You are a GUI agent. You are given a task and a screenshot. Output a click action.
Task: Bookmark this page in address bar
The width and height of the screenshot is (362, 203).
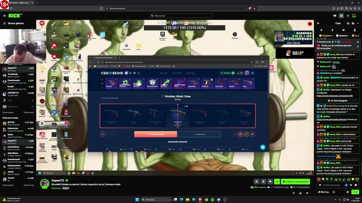point(101,8)
